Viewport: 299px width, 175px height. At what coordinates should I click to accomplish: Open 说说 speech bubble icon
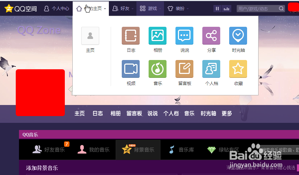coord(184,36)
